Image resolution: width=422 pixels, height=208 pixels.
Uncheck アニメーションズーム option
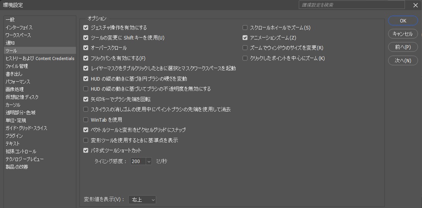coord(245,38)
